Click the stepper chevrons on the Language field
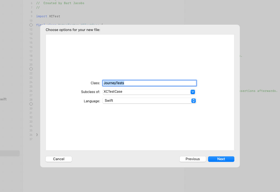The height and width of the screenshot is (192, 280). click(194, 101)
